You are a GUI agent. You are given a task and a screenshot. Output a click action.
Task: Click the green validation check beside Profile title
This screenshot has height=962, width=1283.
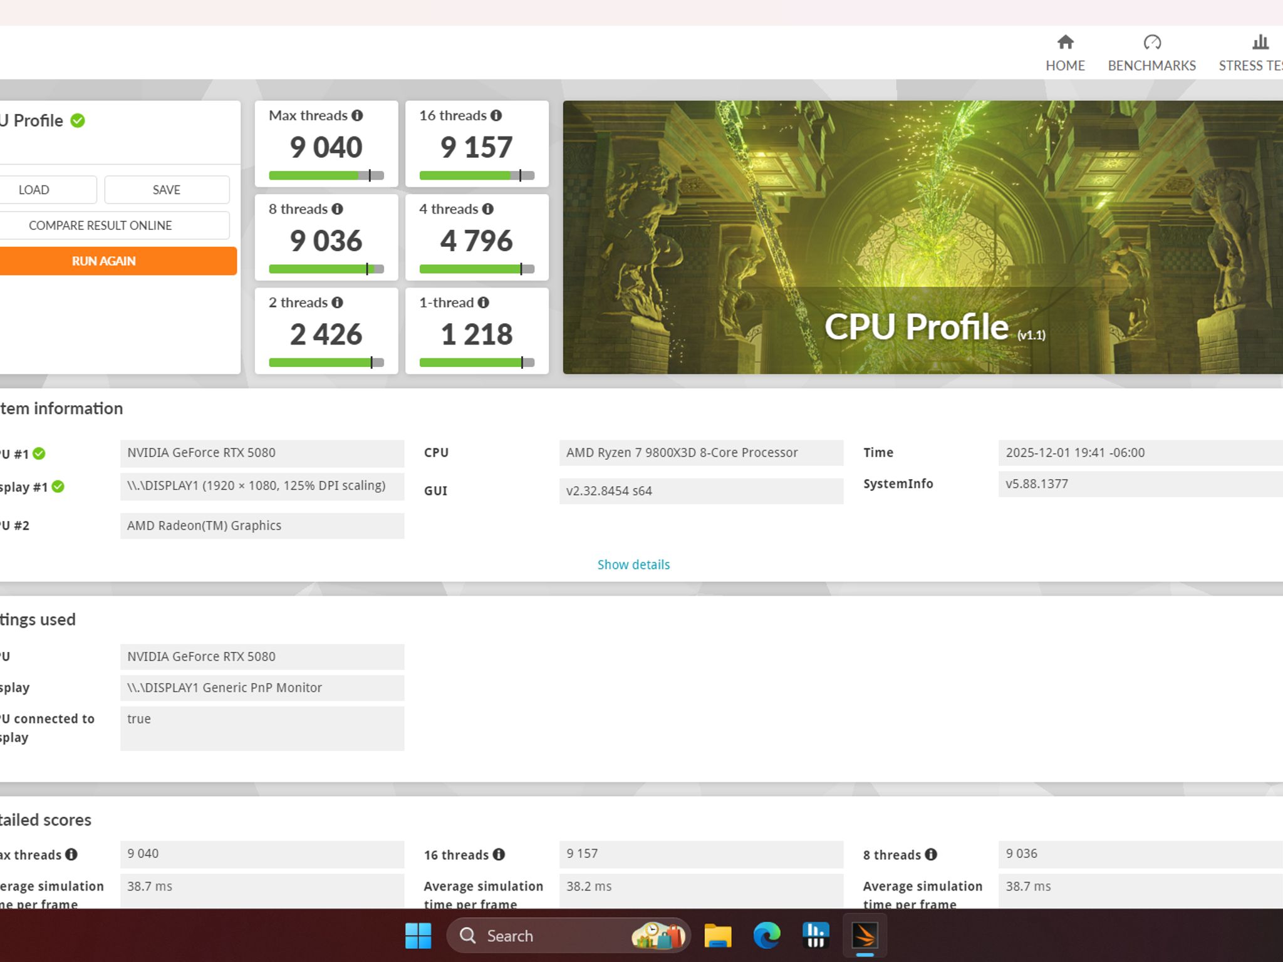[x=78, y=120]
